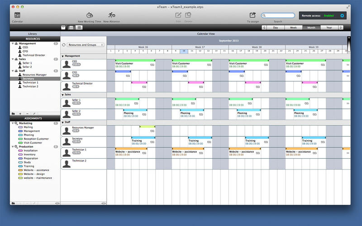The height and width of the screenshot is (226, 362).
Task: Click Resources Manager yellow event bar
Action: click(148, 127)
